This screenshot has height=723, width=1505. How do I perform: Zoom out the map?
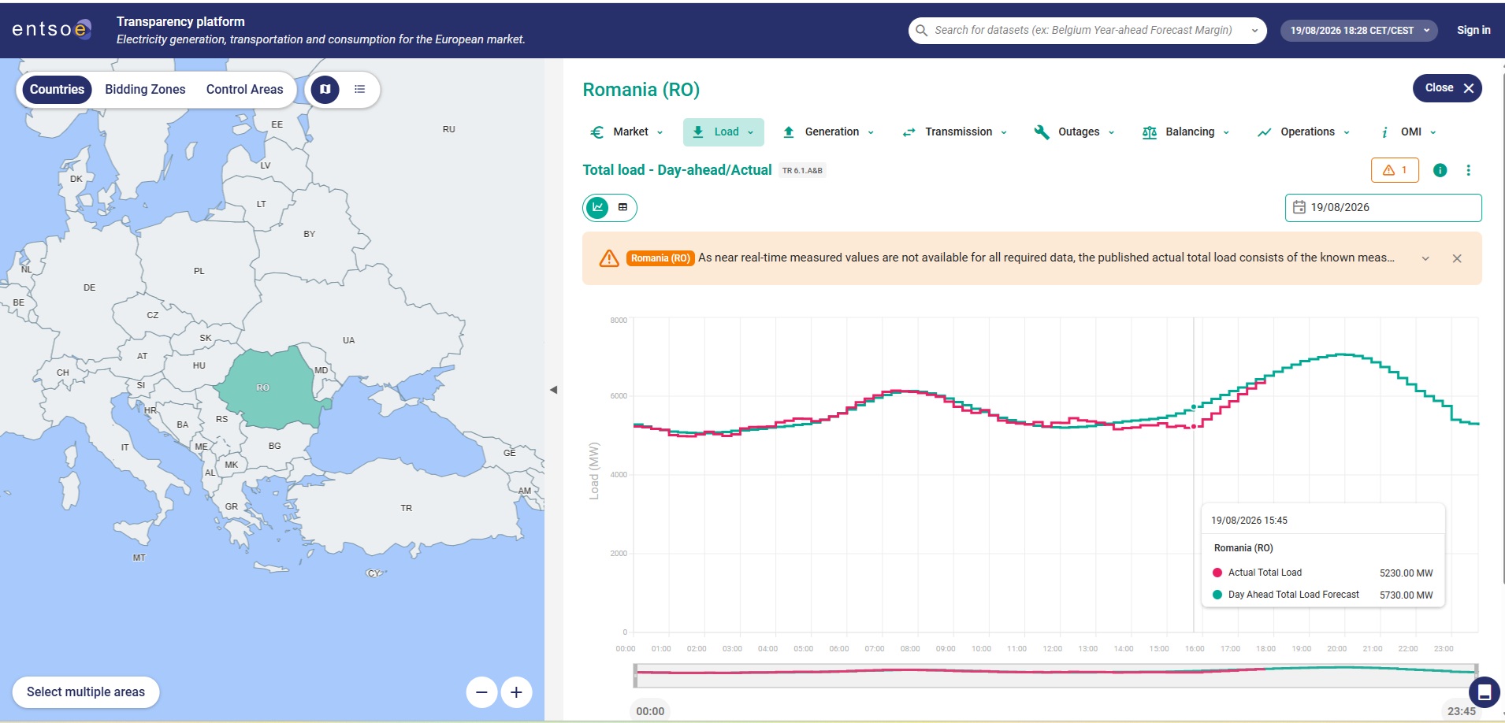click(x=481, y=692)
